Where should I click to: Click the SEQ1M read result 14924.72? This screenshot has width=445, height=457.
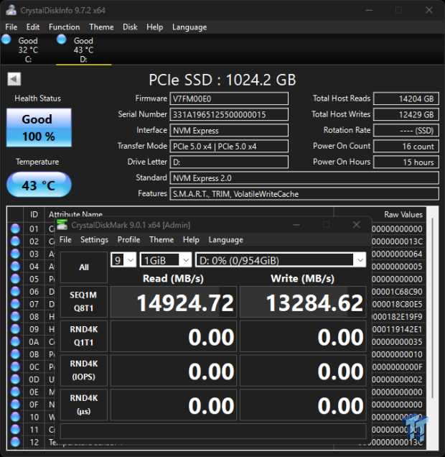pyautogui.click(x=174, y=303)
